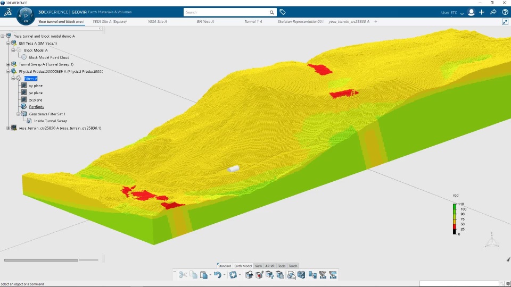The height and width of the screenshot is (287, 511).
Task: Click the 3D robot axis compass in viewport
Action: tap(492, 240)
